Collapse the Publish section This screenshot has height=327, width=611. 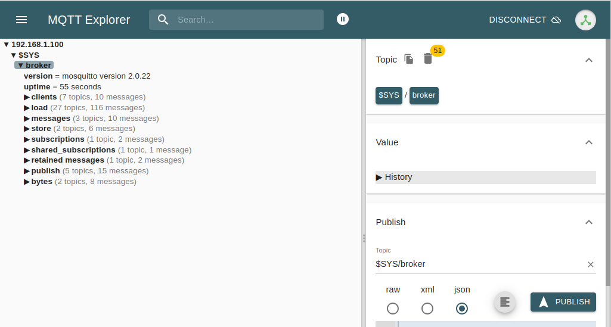589,222
